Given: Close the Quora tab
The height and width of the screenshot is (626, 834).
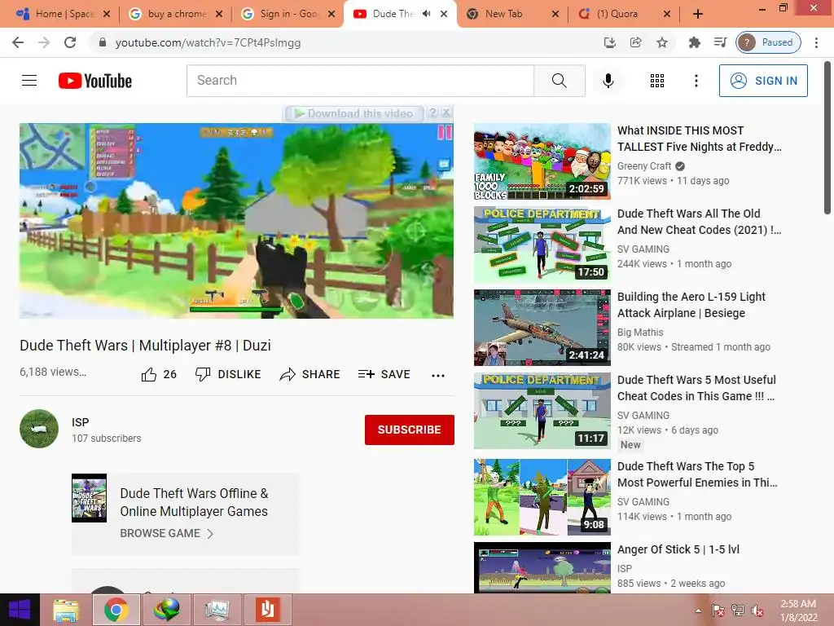Looking at the screenshot, I should tap(666, 14).
